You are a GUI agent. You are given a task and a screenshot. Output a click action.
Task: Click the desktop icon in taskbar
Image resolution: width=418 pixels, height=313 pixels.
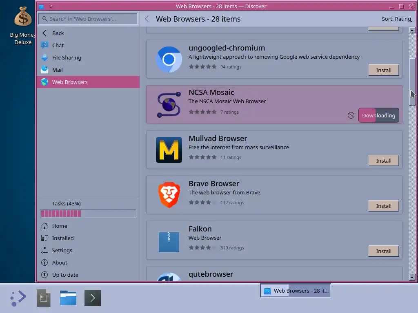tap(43, 298)
